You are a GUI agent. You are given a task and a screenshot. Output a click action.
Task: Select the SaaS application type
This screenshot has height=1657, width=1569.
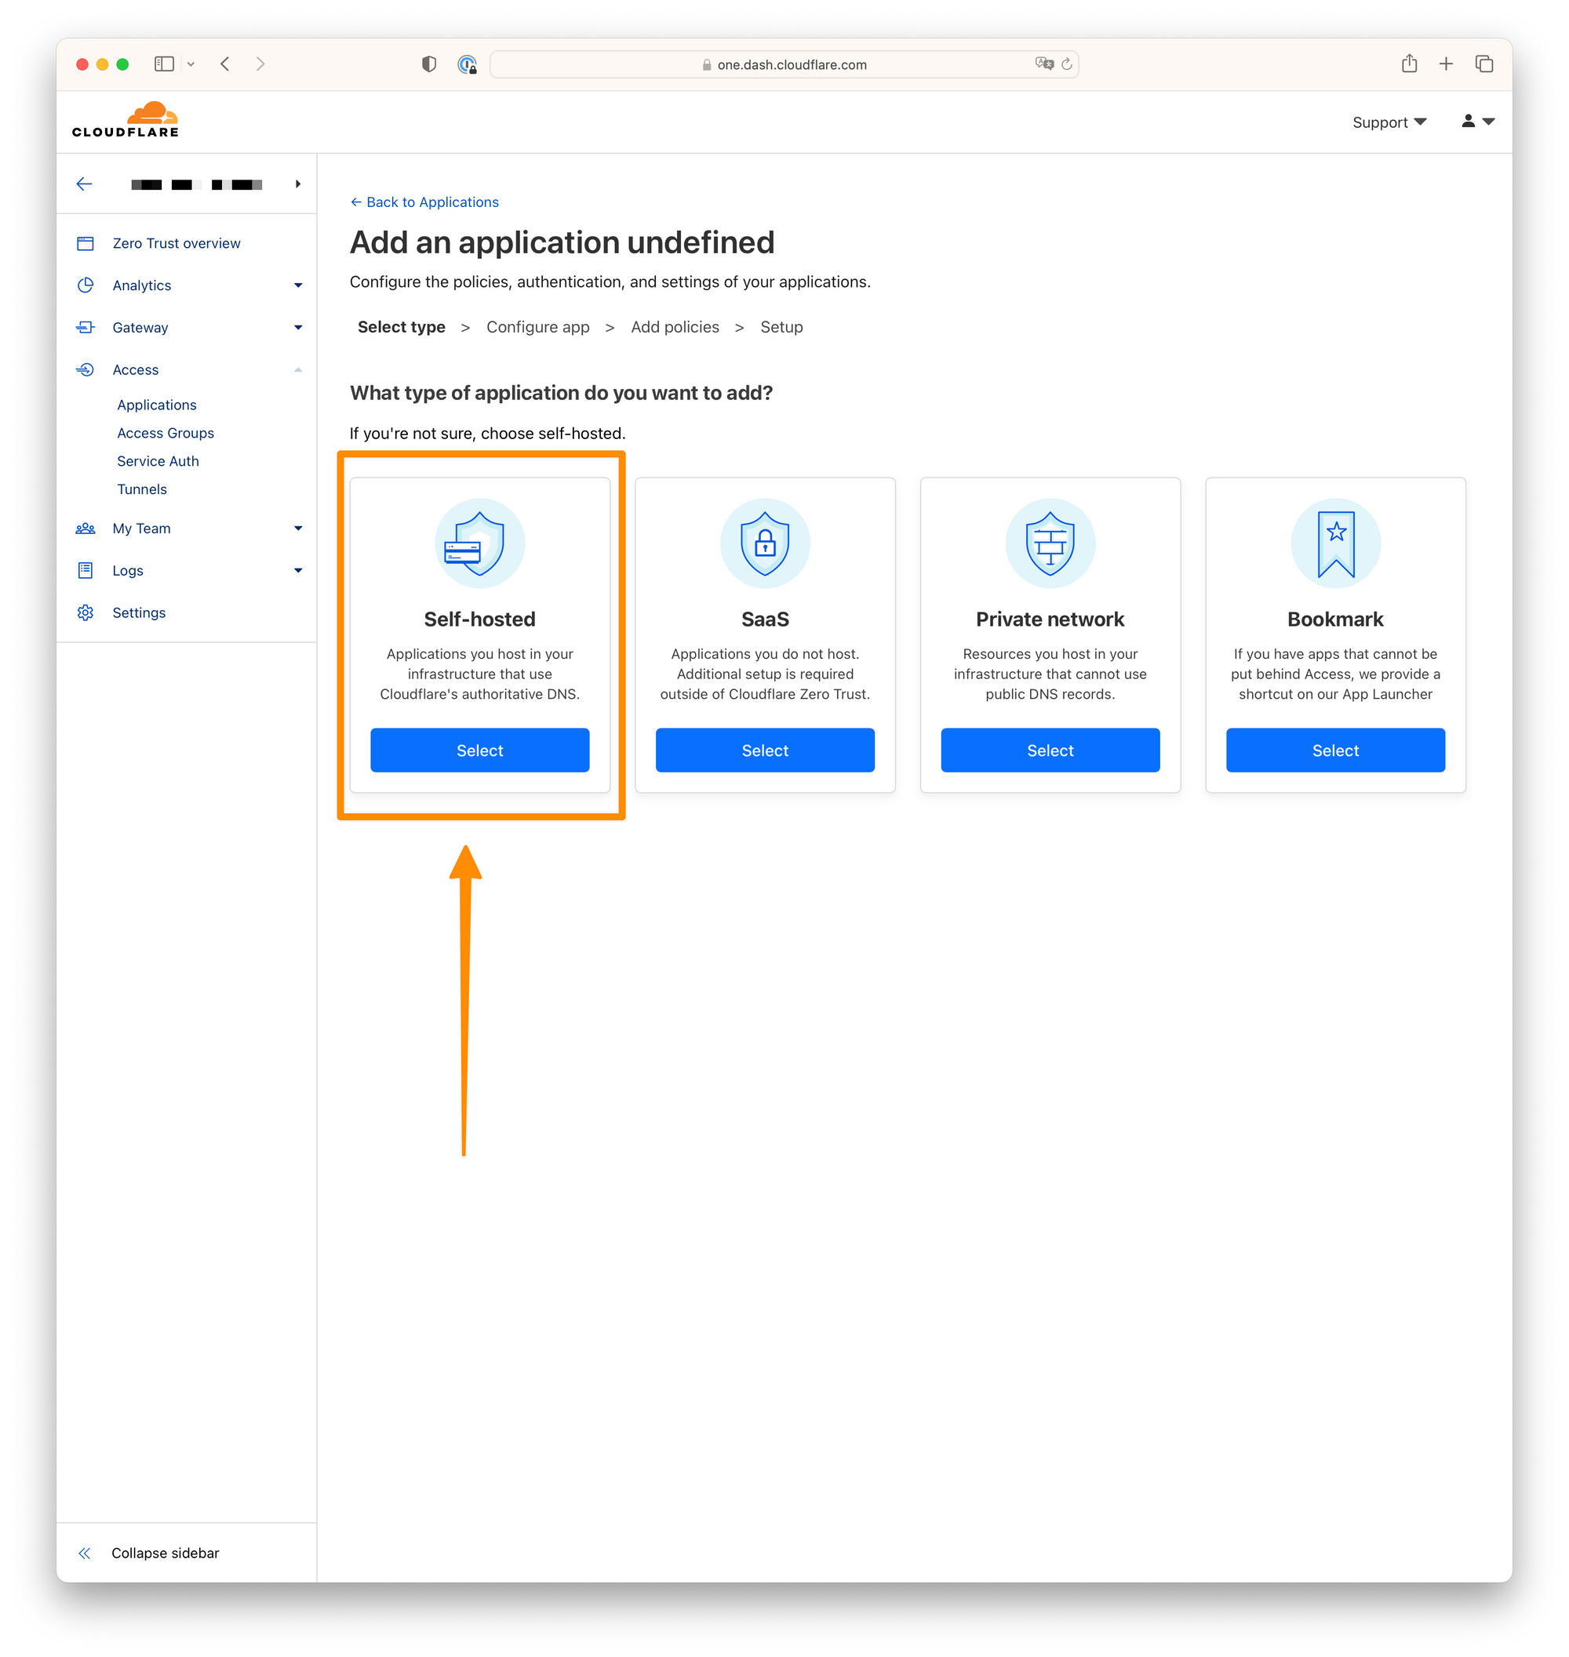(x=765, y=750)
